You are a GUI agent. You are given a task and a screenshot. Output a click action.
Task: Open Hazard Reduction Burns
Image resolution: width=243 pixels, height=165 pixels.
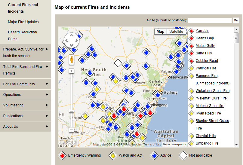[x=23, y=35]
